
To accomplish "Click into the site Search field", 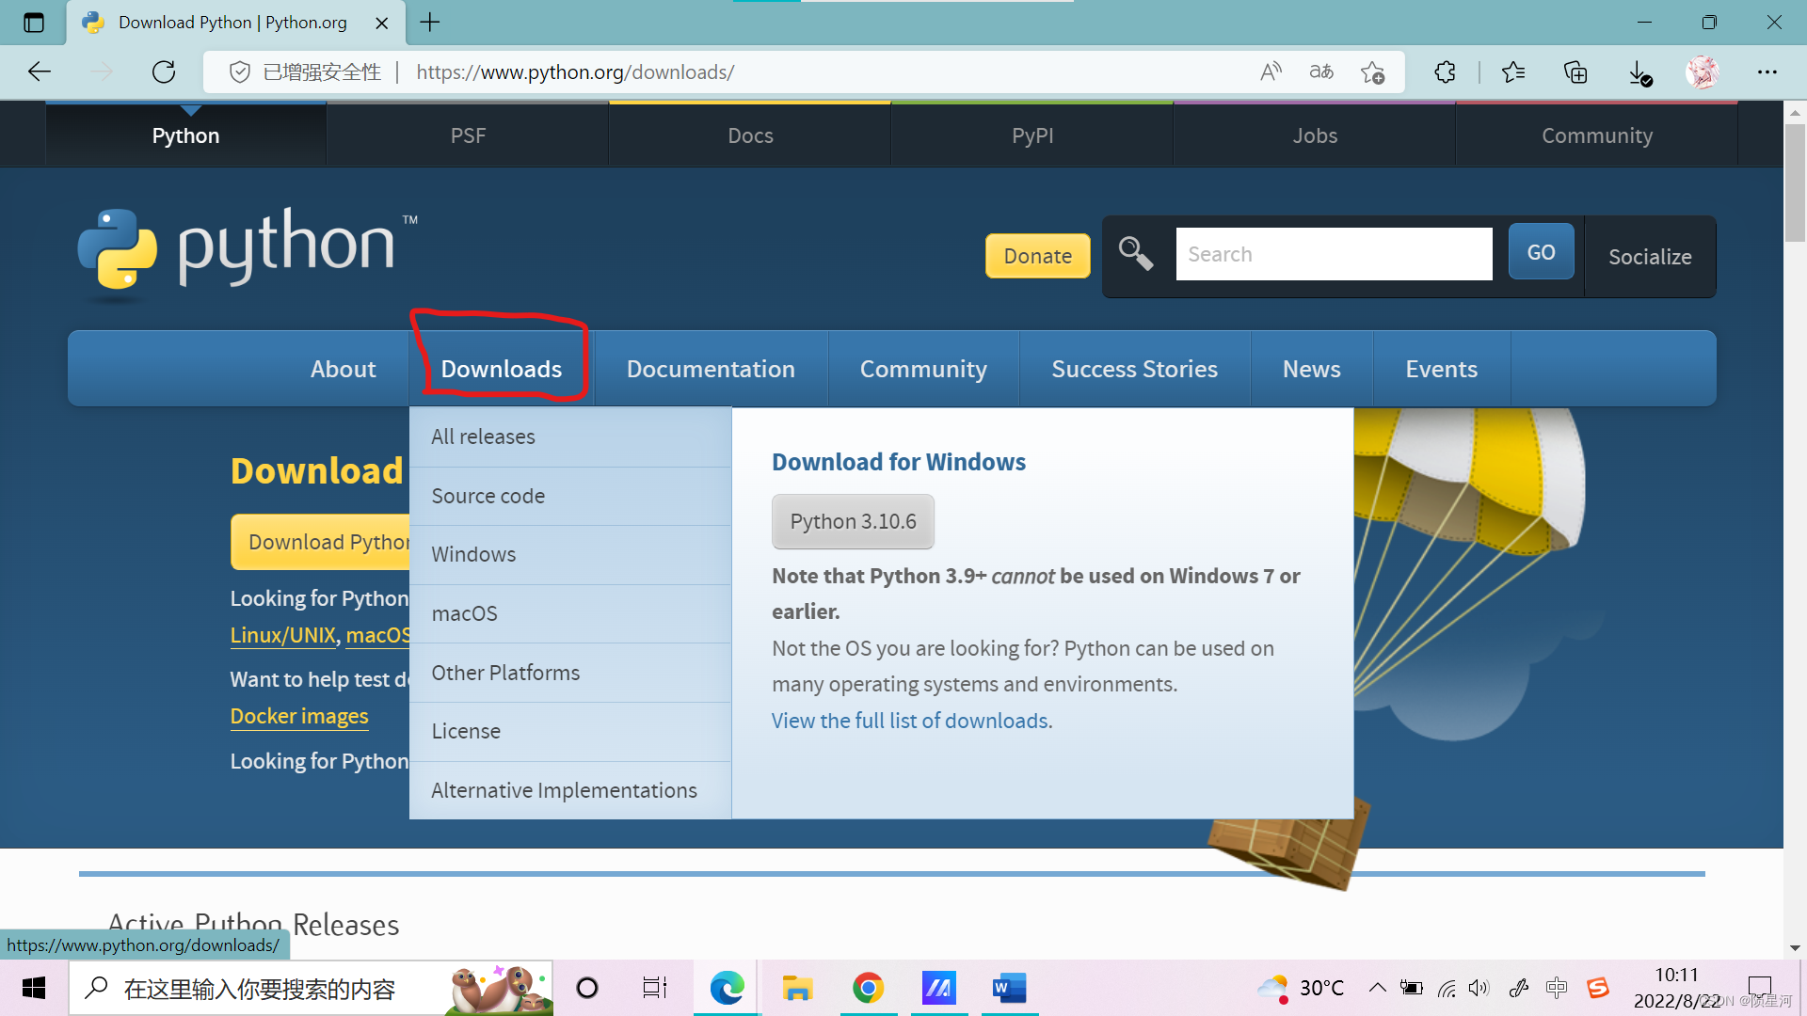I will (1334, 254).
